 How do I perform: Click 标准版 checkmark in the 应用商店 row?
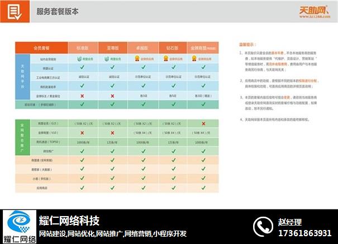[x=82, y=188]
